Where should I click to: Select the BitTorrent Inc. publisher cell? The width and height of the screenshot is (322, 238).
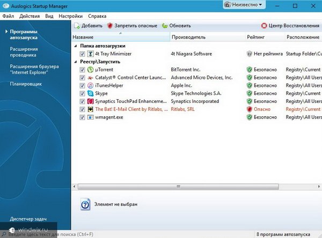pyautogui.click(x=186, y=70)
